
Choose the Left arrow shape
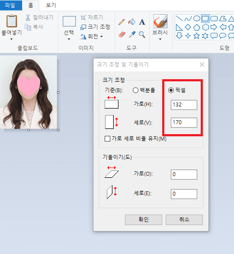click(223, 27)
